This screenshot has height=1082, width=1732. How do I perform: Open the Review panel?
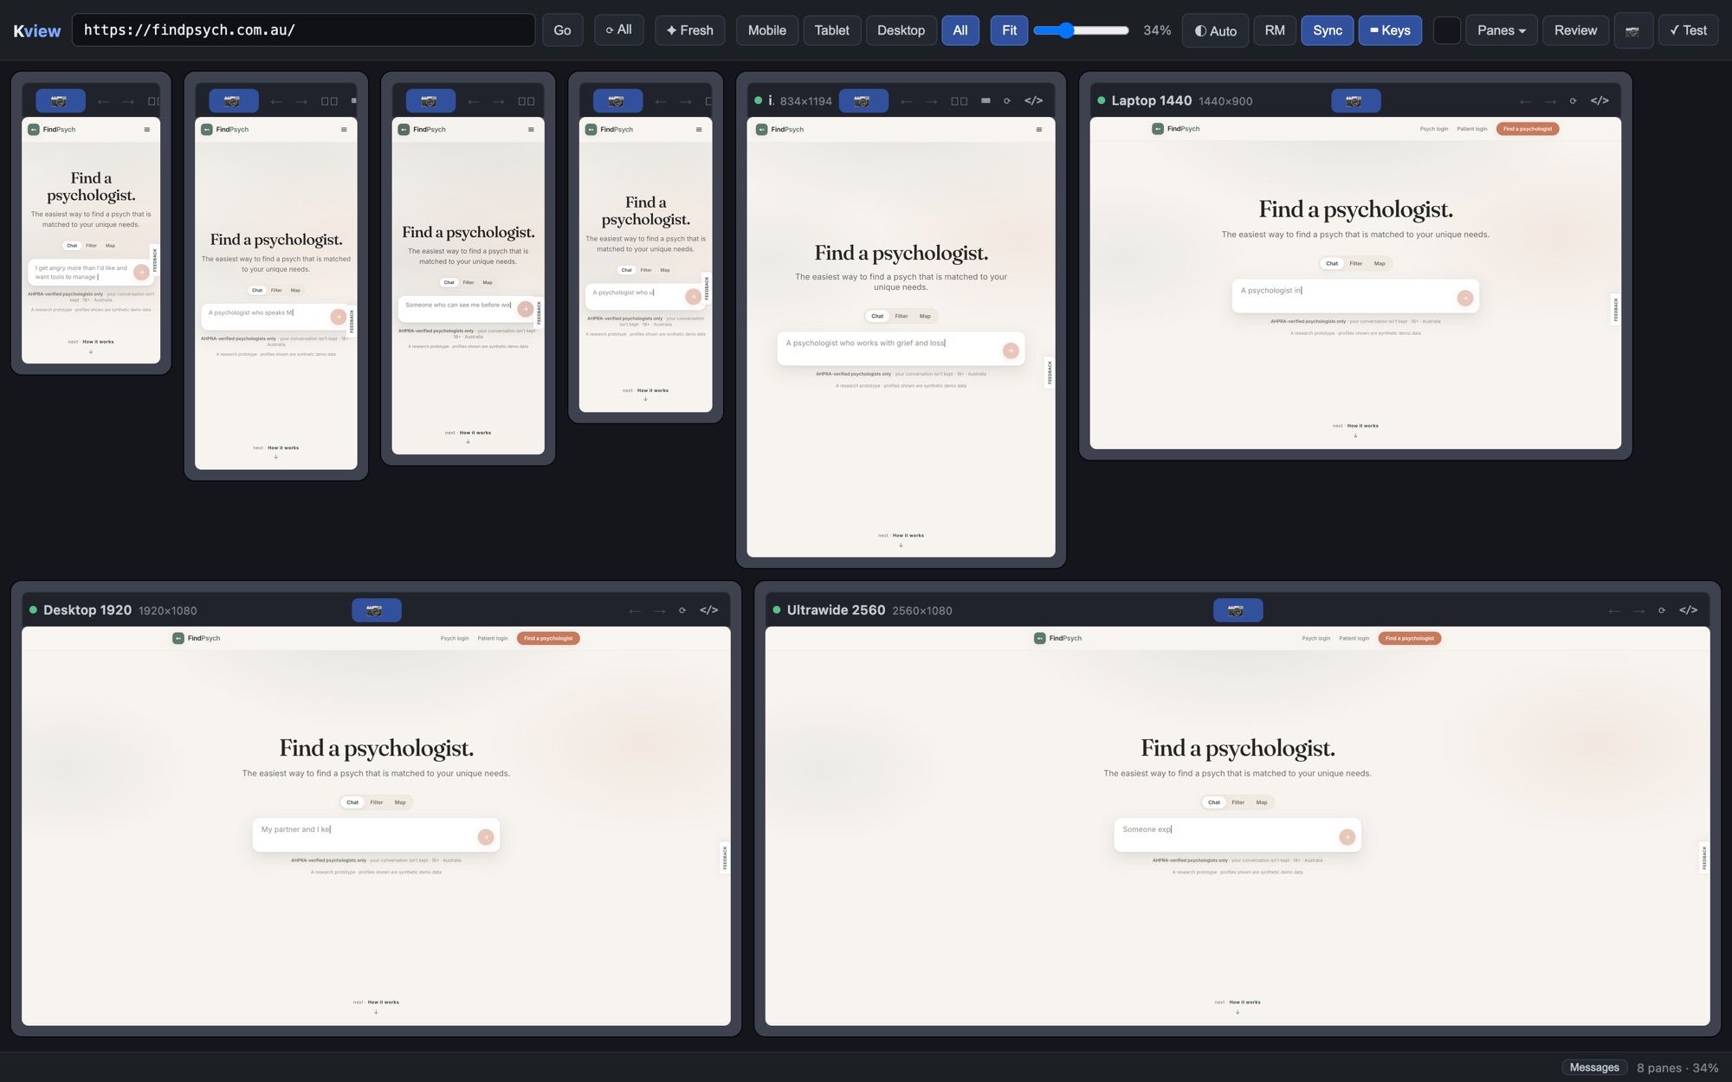tap(1574, 30)
